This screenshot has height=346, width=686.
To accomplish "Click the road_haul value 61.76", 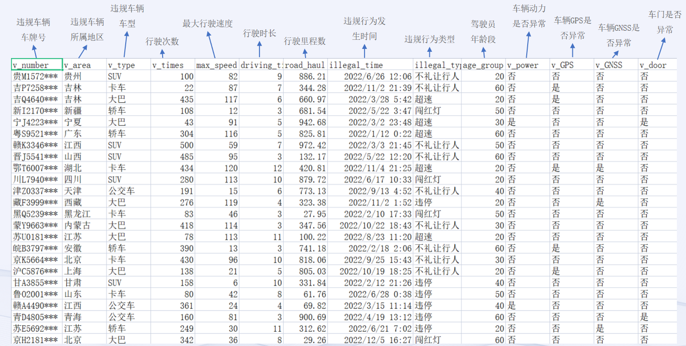I will point(305,294).
